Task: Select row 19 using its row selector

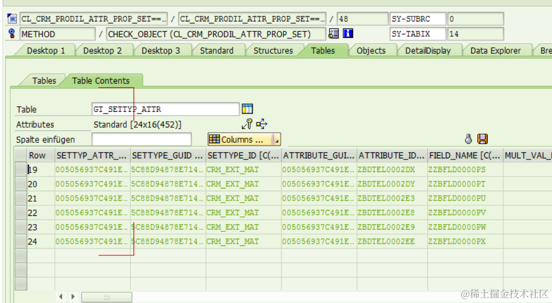Action: tap(21, 170)
